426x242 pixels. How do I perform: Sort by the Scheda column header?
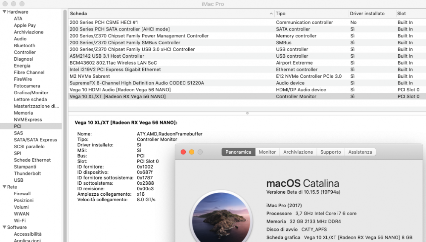(x=171, y=14)
